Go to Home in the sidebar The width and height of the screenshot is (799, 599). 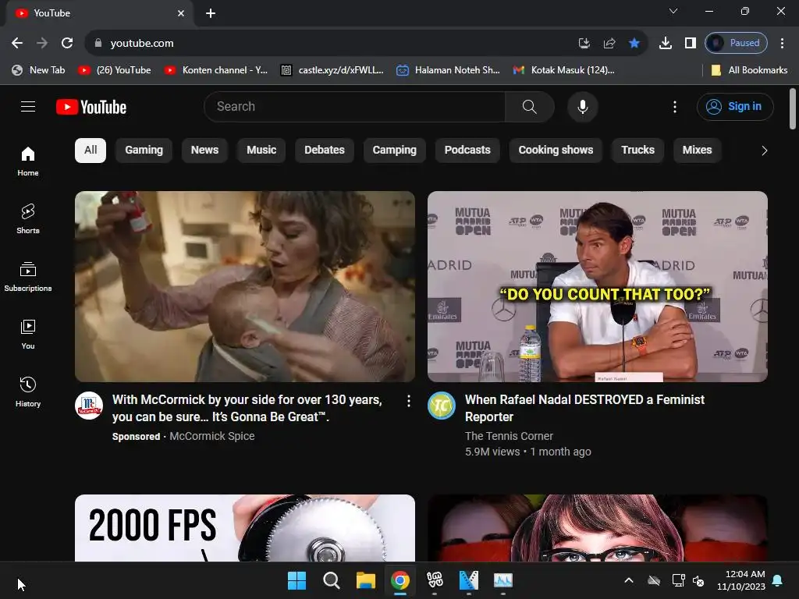(28, 161)
